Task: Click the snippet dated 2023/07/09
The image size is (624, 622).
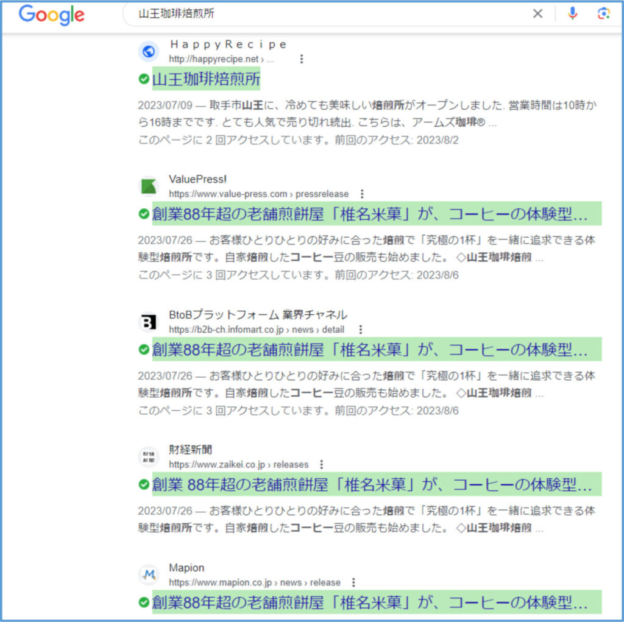Action: click(367, 113)
